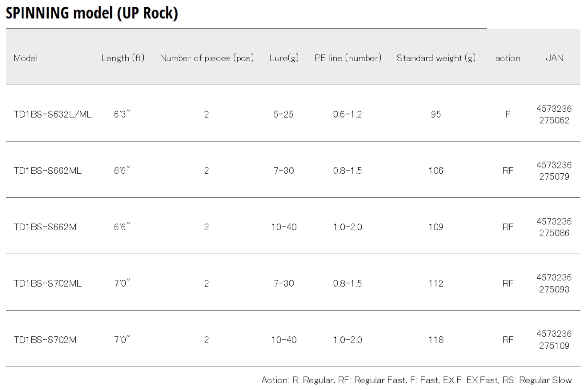Select model TD1BS-S632L/ML

(x=52, y=114)
